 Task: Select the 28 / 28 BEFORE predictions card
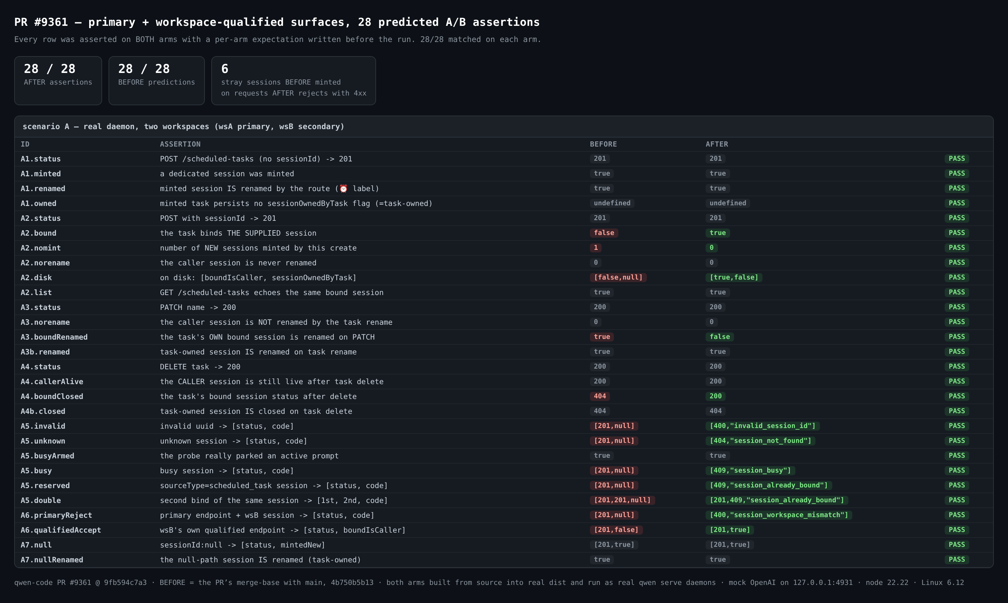[157, 80]
